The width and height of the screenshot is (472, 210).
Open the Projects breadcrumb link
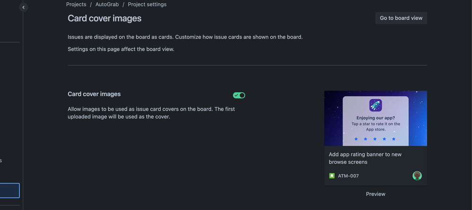click(x=76, y=5)
